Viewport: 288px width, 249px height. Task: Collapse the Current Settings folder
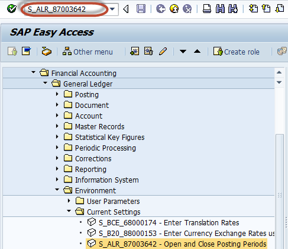click(69, 211)
